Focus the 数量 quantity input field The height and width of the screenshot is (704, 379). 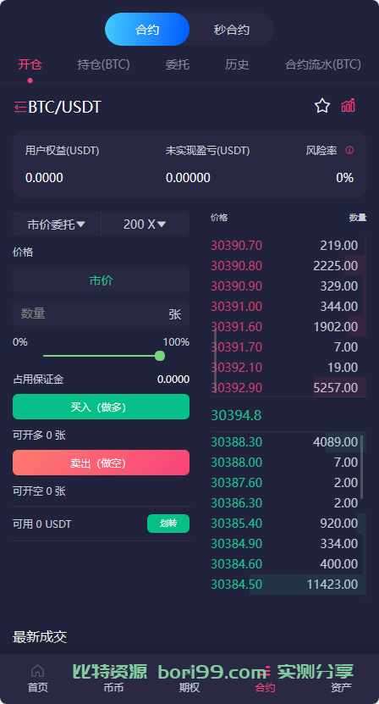pyautogui.click(x=101, y=313)
